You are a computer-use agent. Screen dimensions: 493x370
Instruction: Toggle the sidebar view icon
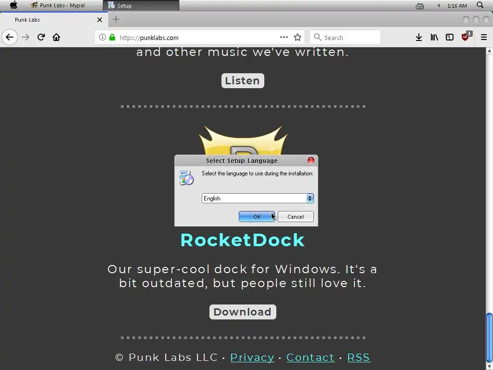(x=450, y=38)
